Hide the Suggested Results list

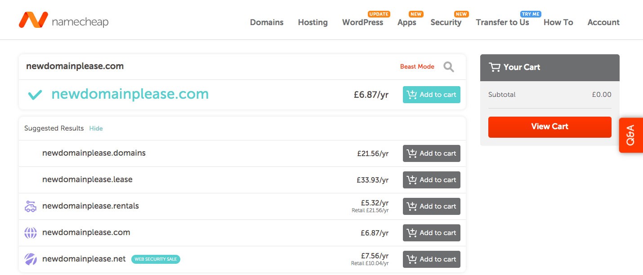[96, 128]
